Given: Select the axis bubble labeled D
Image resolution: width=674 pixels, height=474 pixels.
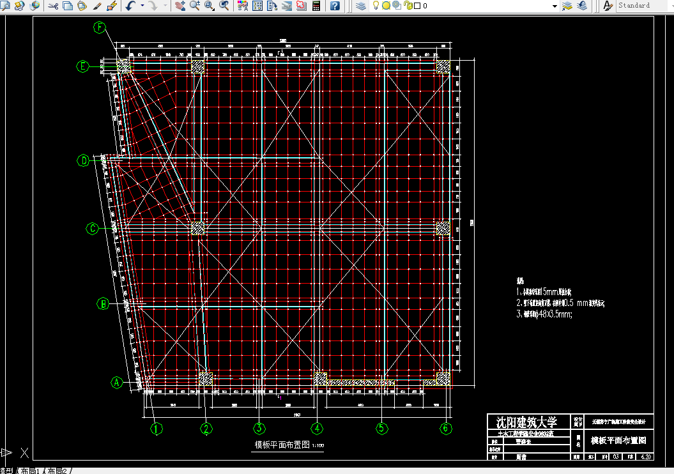Looking at the screenshot, I should (x=84, y=161).
